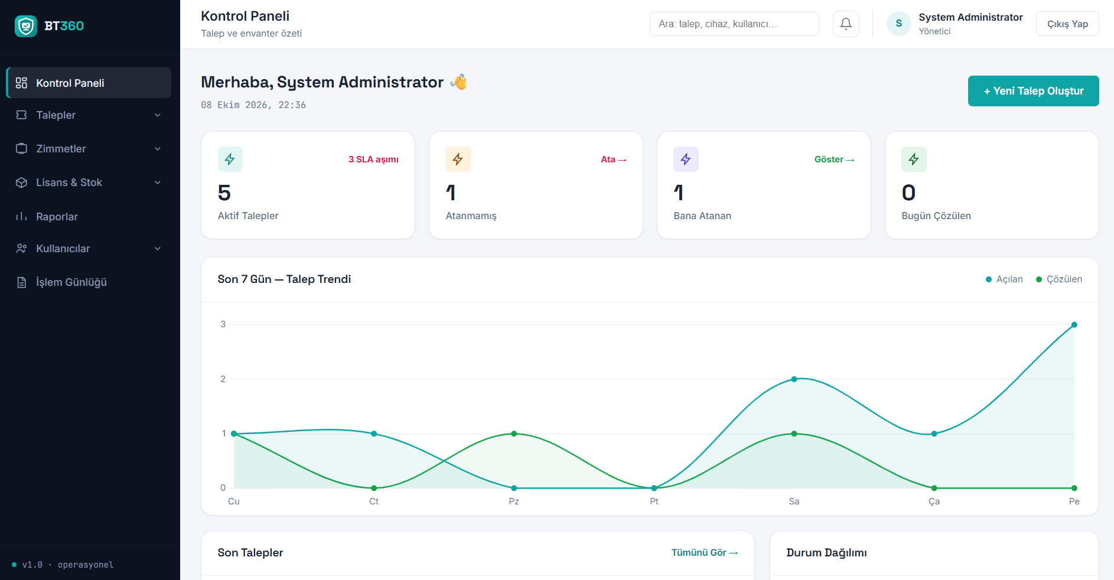Click the v1.0 · operasyonel status text
This screenshot has width=1114, height=580.
click(68, 565)
